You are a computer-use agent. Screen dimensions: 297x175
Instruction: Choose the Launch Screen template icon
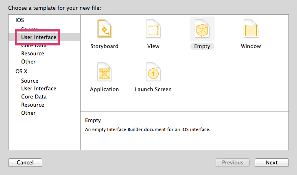[153, 72]
